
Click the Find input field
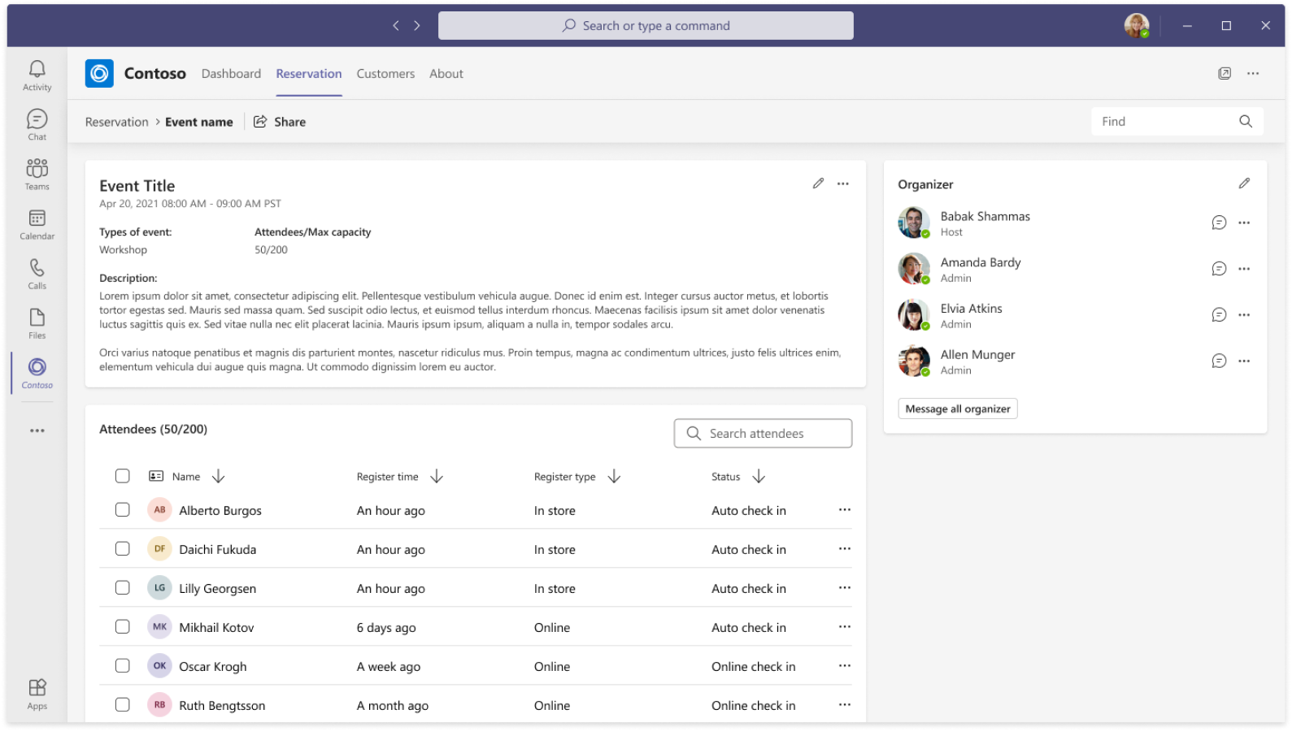click(1177, 121)
